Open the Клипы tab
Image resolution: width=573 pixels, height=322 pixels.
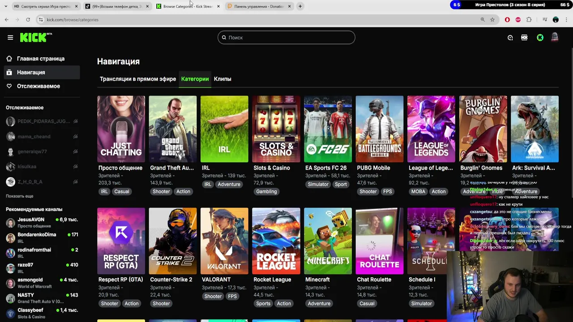(x=222, y=79)
